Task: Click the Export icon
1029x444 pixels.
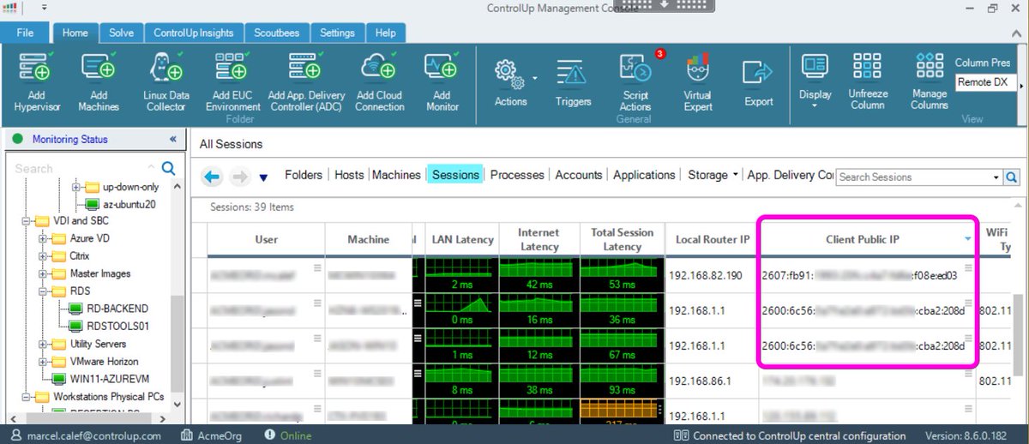Action: [758, 82]
